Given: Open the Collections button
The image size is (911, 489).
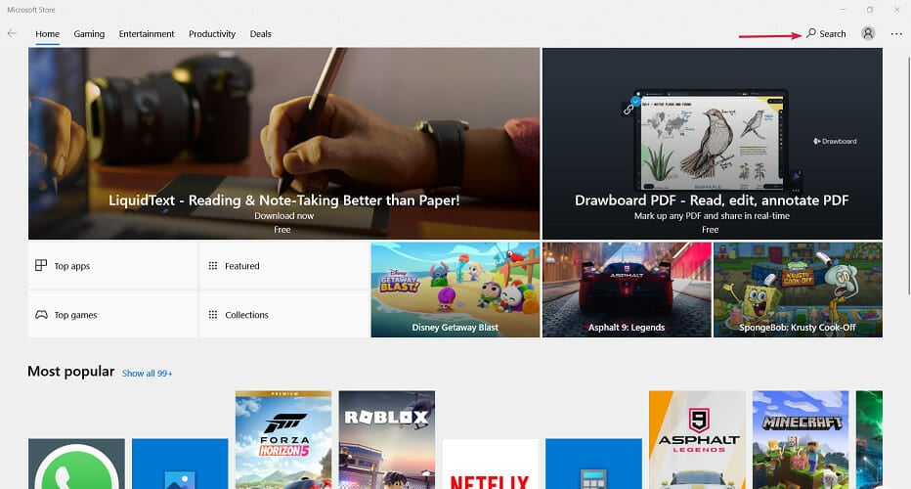Looking at the screenshot, I should (x=284, y=315).
